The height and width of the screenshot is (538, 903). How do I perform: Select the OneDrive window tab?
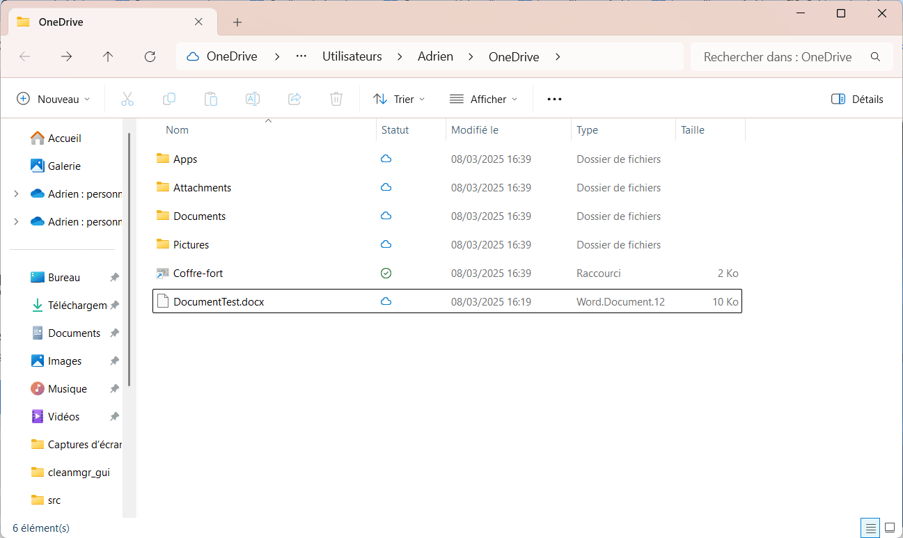coord(111,22)
